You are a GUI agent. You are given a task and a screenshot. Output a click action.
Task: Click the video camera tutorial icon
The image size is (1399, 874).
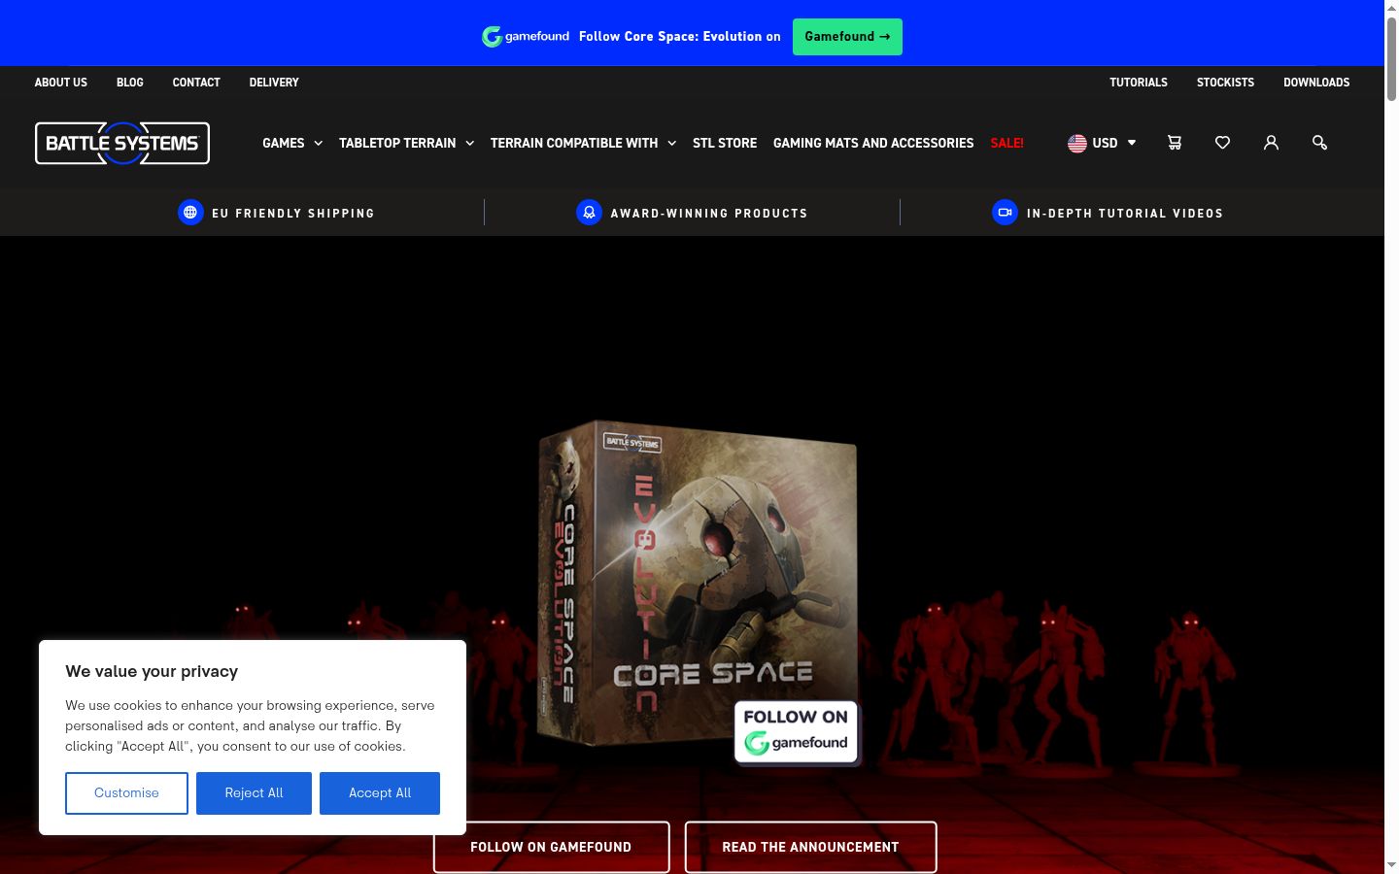pos(1005,212)
